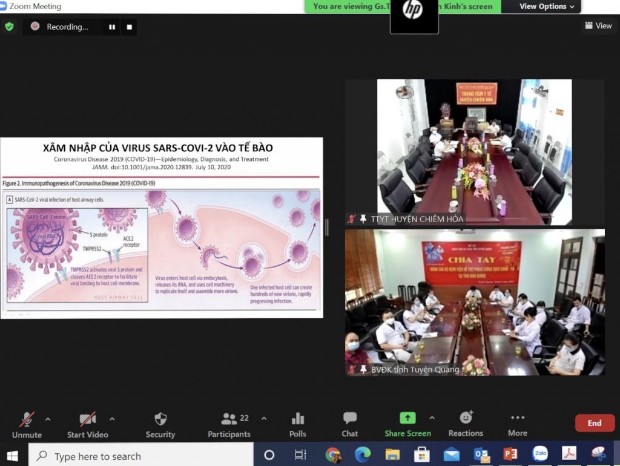Open the Reactions smiley menu
The width and height of the screenshot is (620, 466).
(466, 425)
